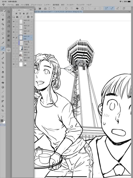Open ヘルプ menu
Image resolution: width=133 pixels, height=178 pixels.
tap(89, 5)
